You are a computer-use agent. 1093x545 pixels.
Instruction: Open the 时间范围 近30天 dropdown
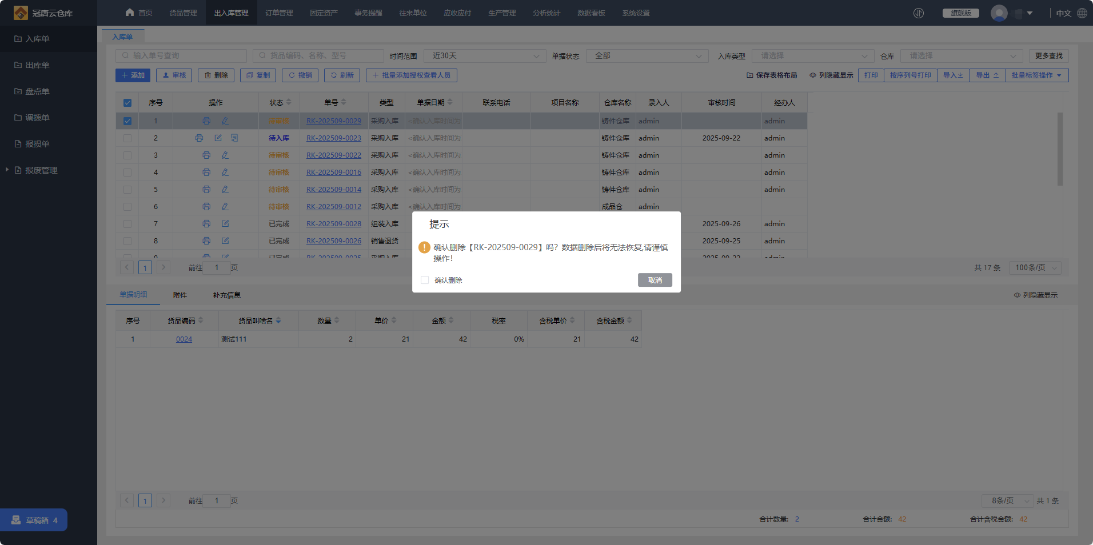[x=485, y=56]
